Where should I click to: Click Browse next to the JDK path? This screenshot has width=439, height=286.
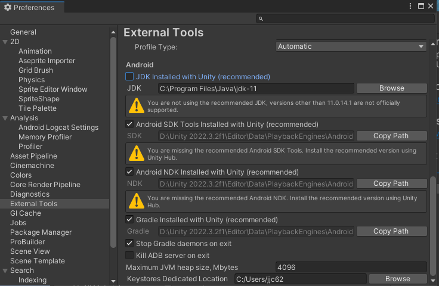(x=391, y=88)
